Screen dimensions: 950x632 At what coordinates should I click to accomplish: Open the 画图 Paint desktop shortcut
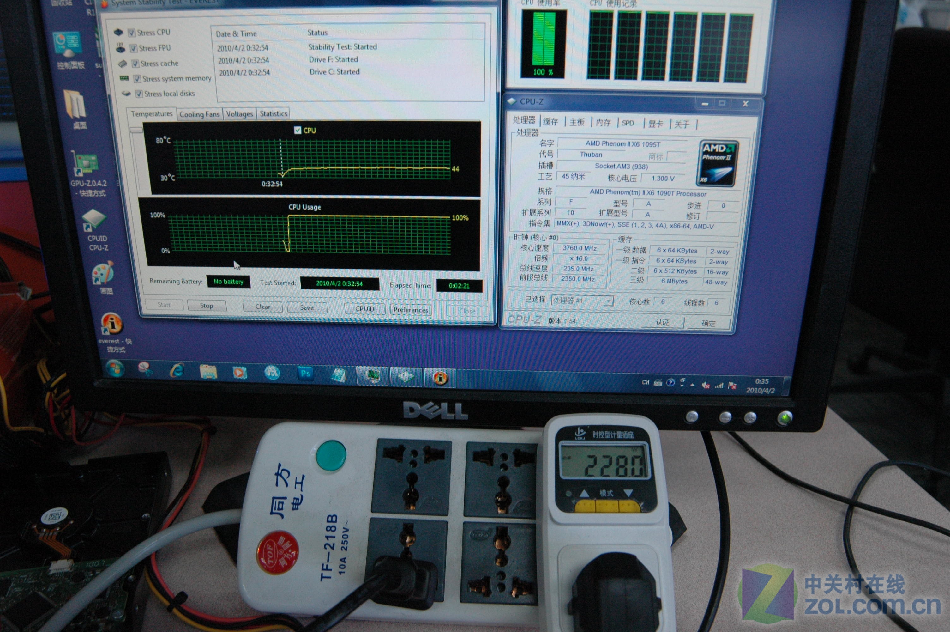click(x=104, y=278)
